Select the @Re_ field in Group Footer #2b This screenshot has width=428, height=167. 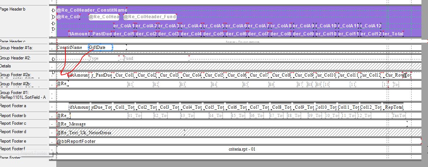[63, 83]
